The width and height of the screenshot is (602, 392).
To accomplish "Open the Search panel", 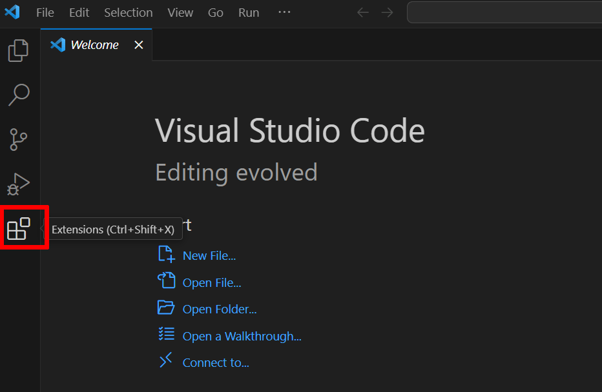I will (18, 95).
